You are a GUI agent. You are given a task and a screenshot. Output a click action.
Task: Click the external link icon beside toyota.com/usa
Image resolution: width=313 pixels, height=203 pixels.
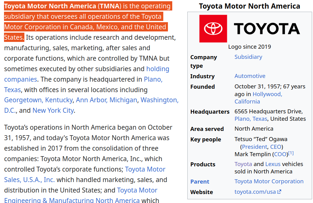click(279, 192)
